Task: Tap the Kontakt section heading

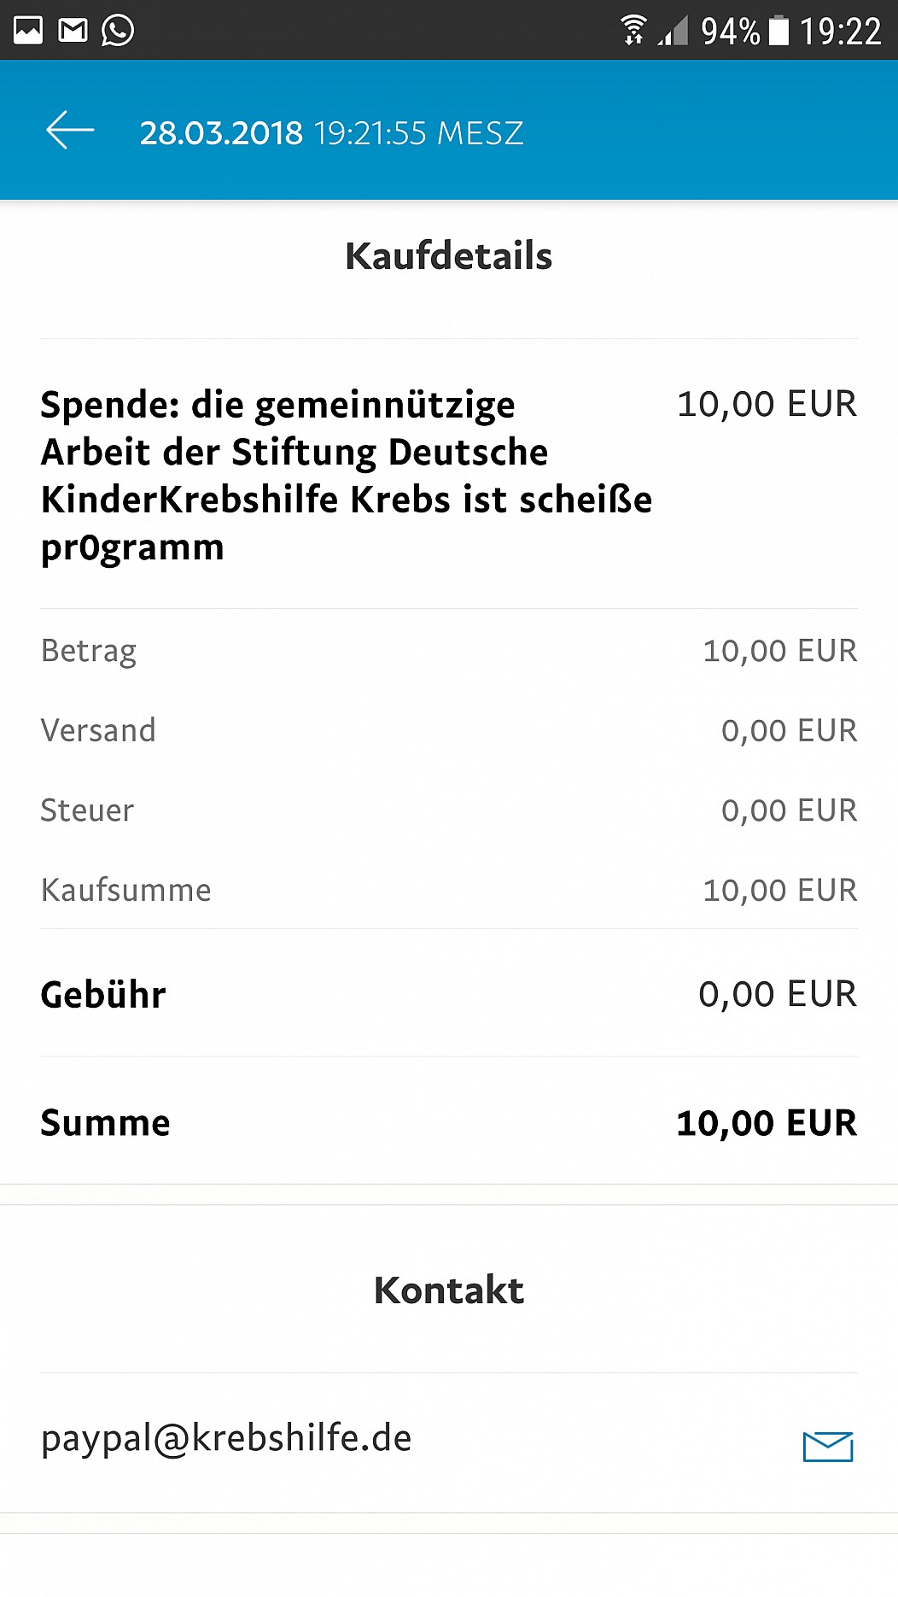Action: pyautogui.click(x=449, y=1290)
